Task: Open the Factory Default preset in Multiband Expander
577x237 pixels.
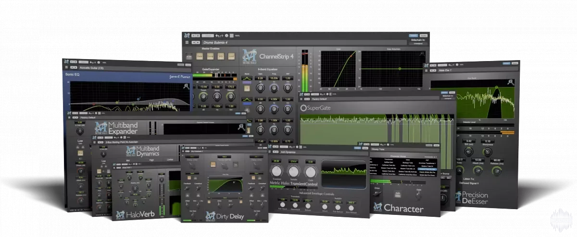Action: tap(163, 117)
